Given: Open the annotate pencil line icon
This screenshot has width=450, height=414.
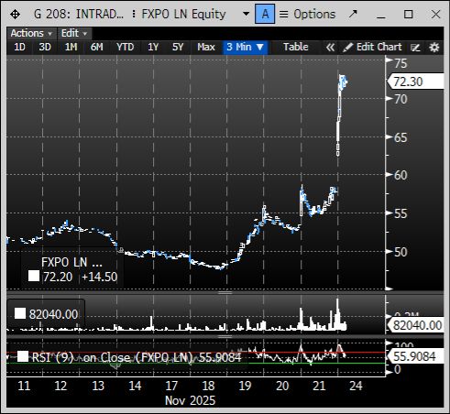Looking at the screenshot, I should point(415,48).
